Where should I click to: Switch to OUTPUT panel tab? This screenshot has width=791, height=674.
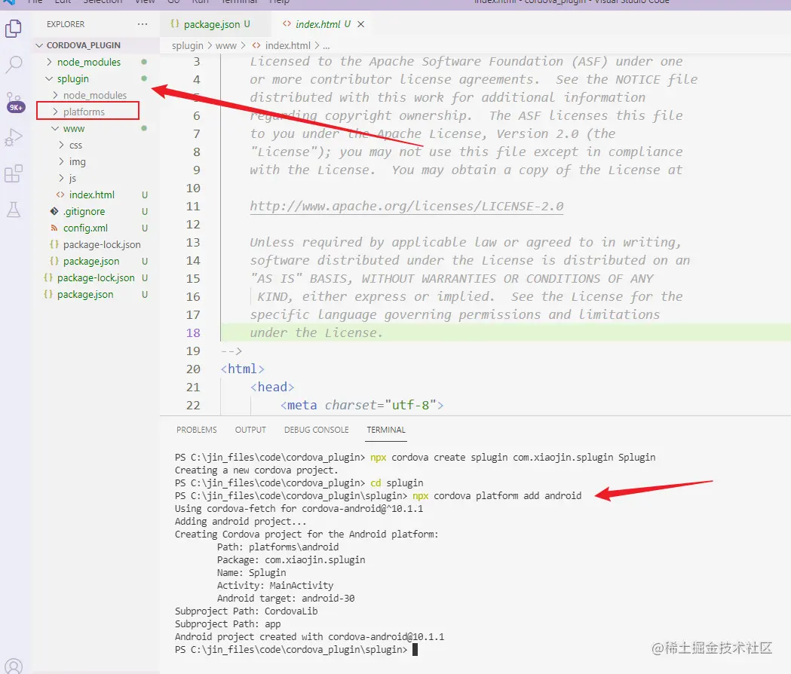click(250, 430)
